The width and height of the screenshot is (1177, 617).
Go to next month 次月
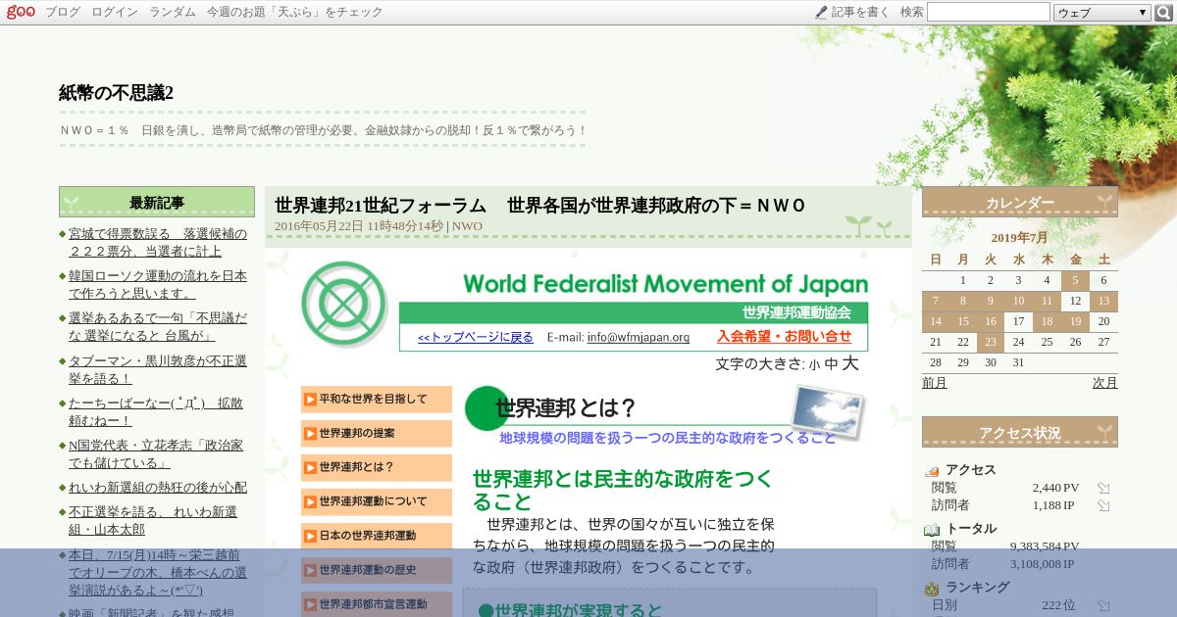click(x=1105, y=383)
